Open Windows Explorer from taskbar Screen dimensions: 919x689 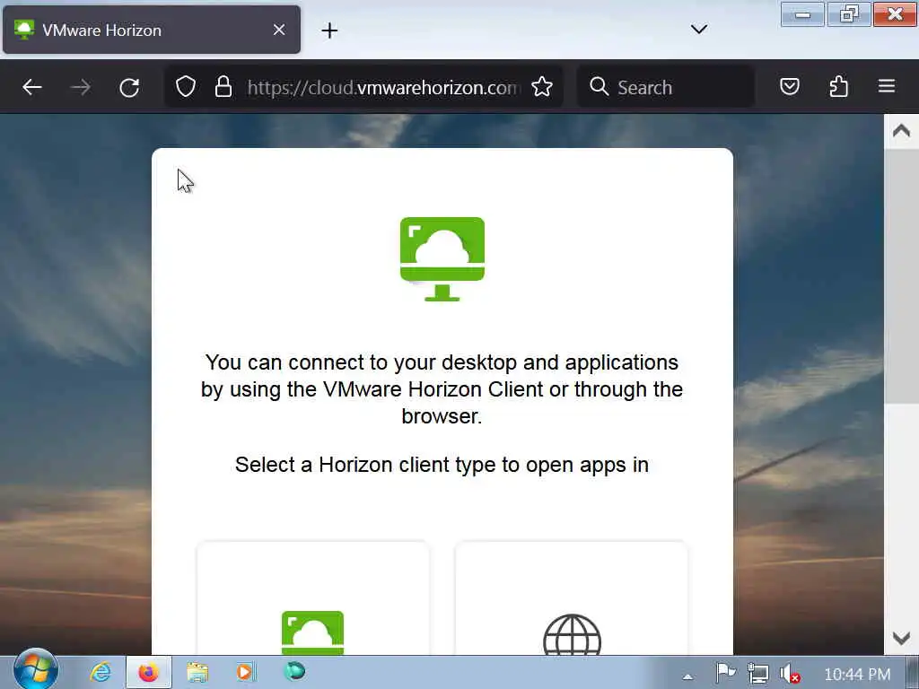(197, 672)
